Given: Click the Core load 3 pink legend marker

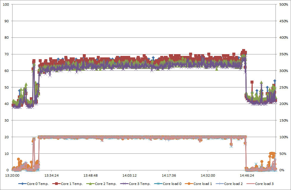Looking at the screenshot, I should tap(250, 184).
